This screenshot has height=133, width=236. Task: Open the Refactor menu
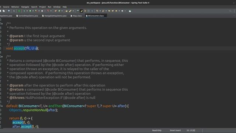[15, 7]
